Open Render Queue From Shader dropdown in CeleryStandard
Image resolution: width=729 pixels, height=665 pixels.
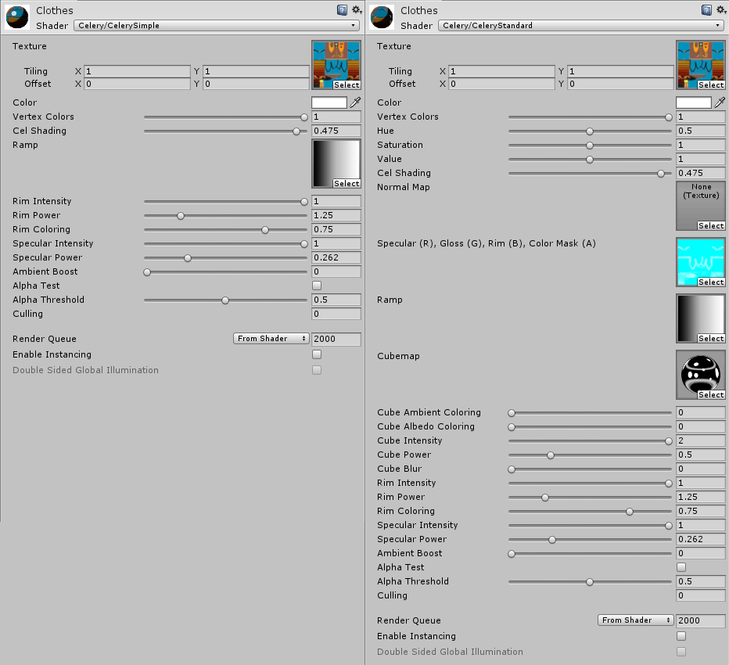coord(636,620)
